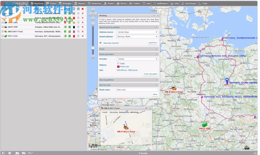Image resolution: width=260 pixels, height=155 pixels.
Task: Pan the map right with the arrow
Action: [x=95, y=15]
